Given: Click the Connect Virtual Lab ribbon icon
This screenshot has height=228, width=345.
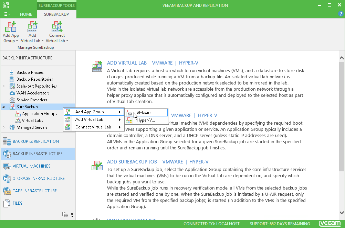Looking at the screenshot, I should pos(57,27).
